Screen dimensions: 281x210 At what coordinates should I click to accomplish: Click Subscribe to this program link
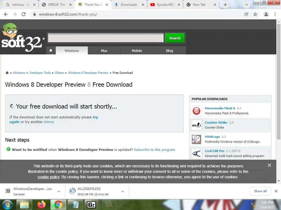[x=154, y=150]
